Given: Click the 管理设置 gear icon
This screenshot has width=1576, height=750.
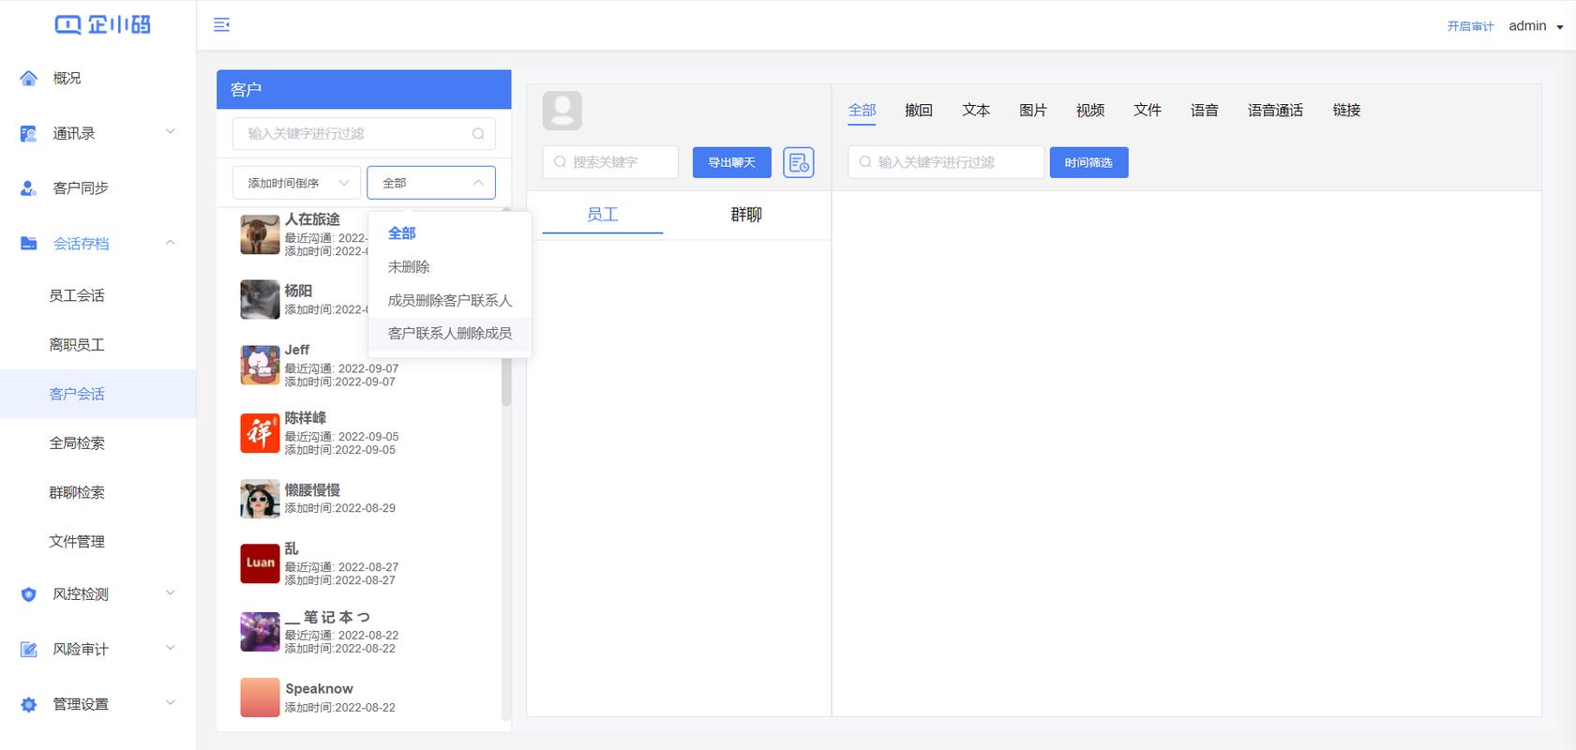Looking at the screenshot, I should pos(28,704).
